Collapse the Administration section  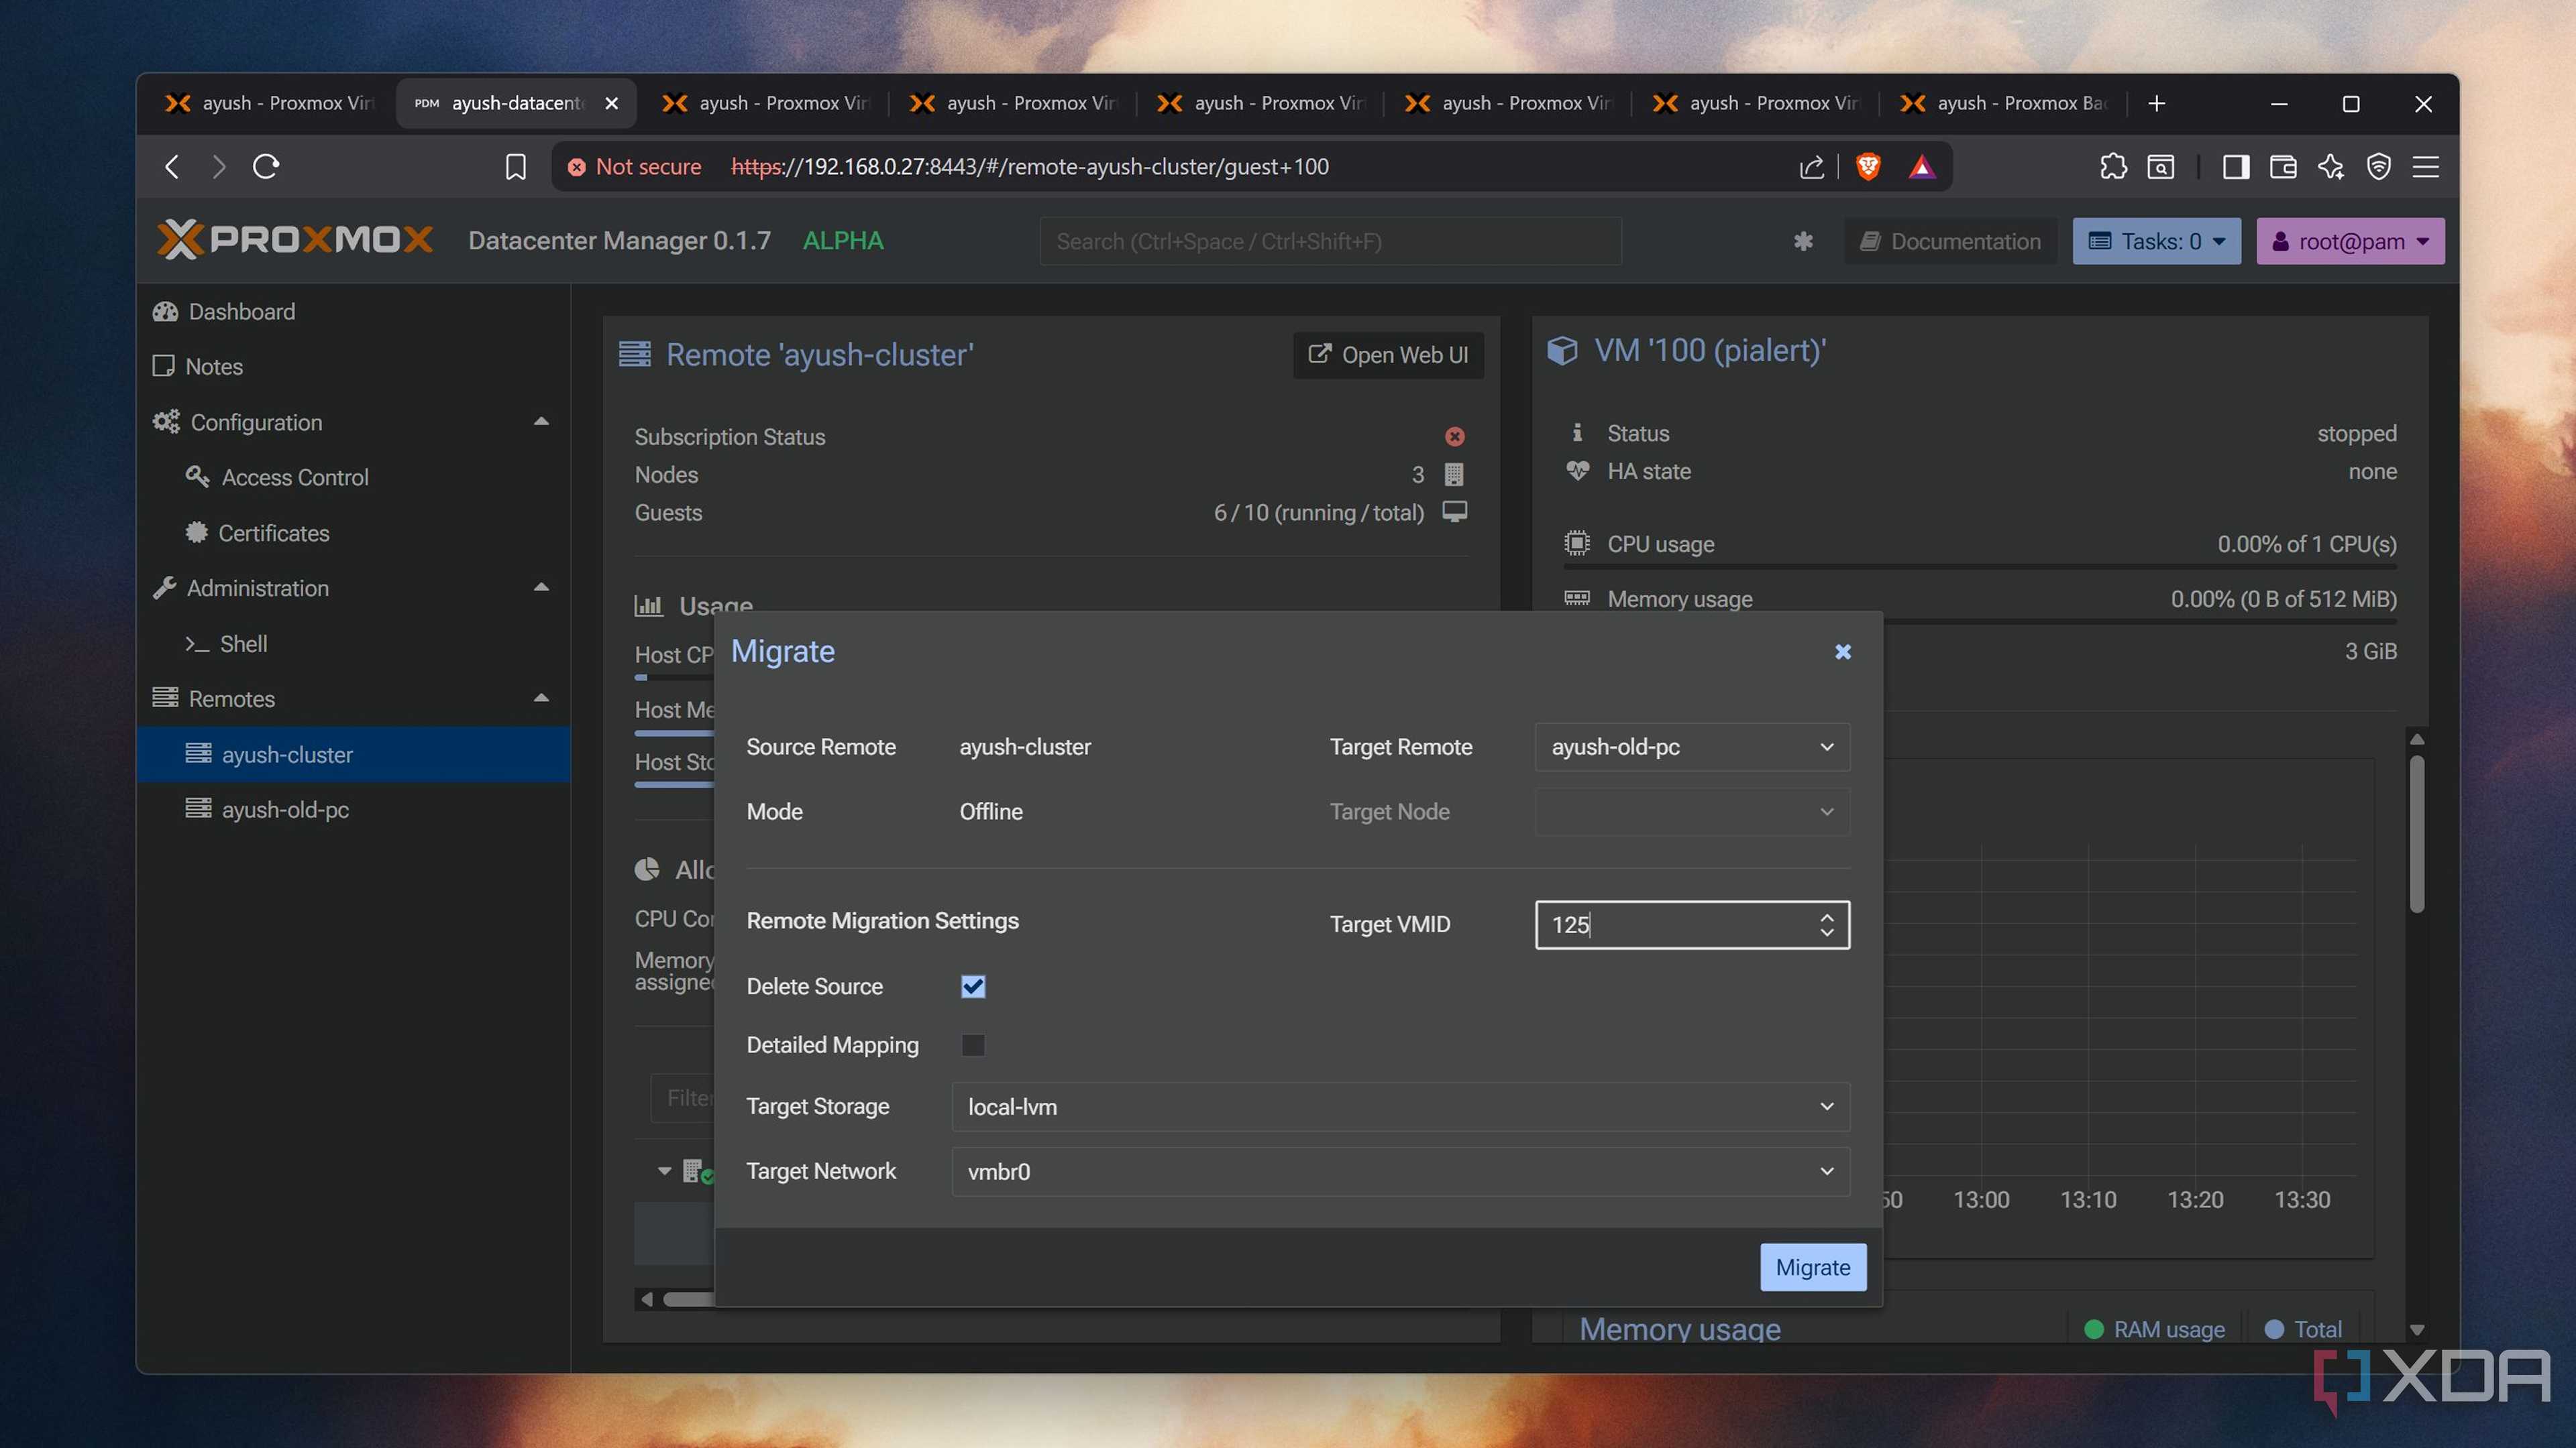[541, 588]
